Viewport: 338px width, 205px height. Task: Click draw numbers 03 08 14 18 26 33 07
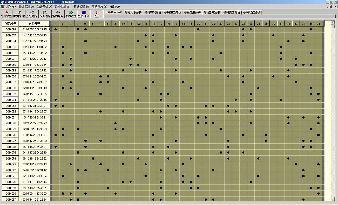34,82
